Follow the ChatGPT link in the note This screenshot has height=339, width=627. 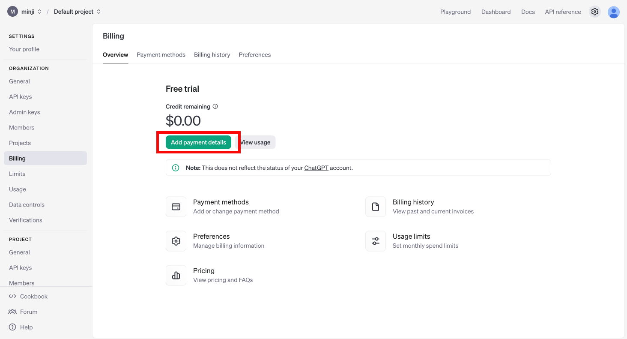pos(316,168)
